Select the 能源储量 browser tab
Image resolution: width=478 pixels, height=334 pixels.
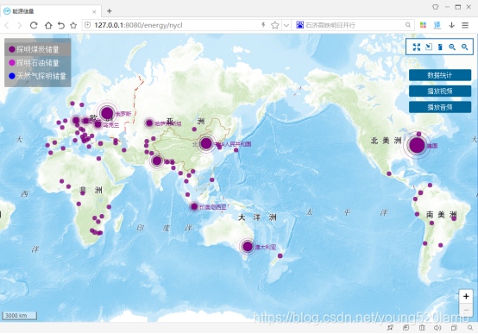point(50,11)
